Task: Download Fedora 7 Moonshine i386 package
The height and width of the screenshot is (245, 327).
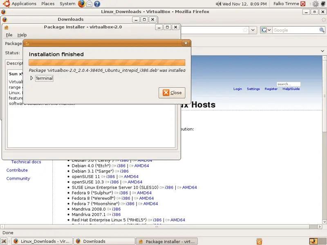Action: pos(130,204)
